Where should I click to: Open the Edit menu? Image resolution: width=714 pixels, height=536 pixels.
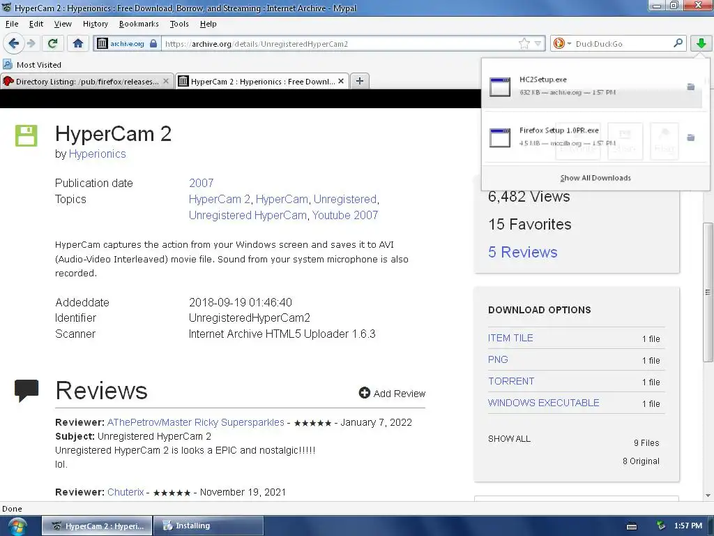(x=36, y=24)
